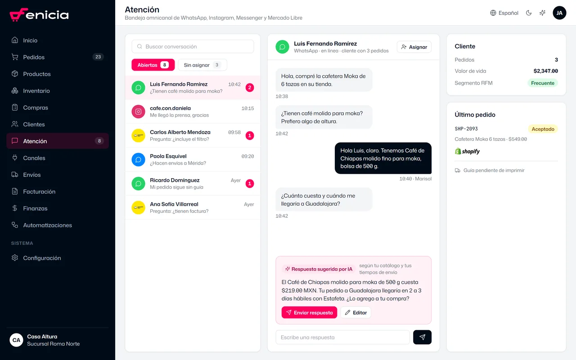Select the Sin asignar filter tab
The height and width of the screenshot is (360, 576).
tap(202, 65)
